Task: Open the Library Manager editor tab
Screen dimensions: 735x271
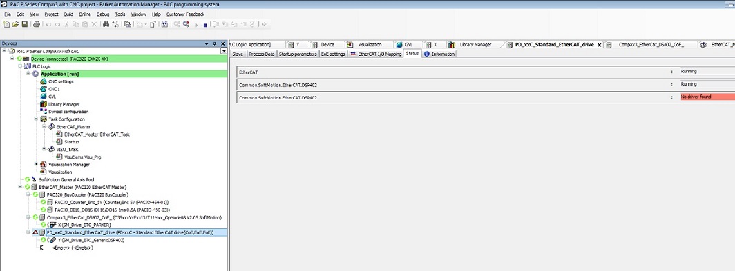Action: 475,45
